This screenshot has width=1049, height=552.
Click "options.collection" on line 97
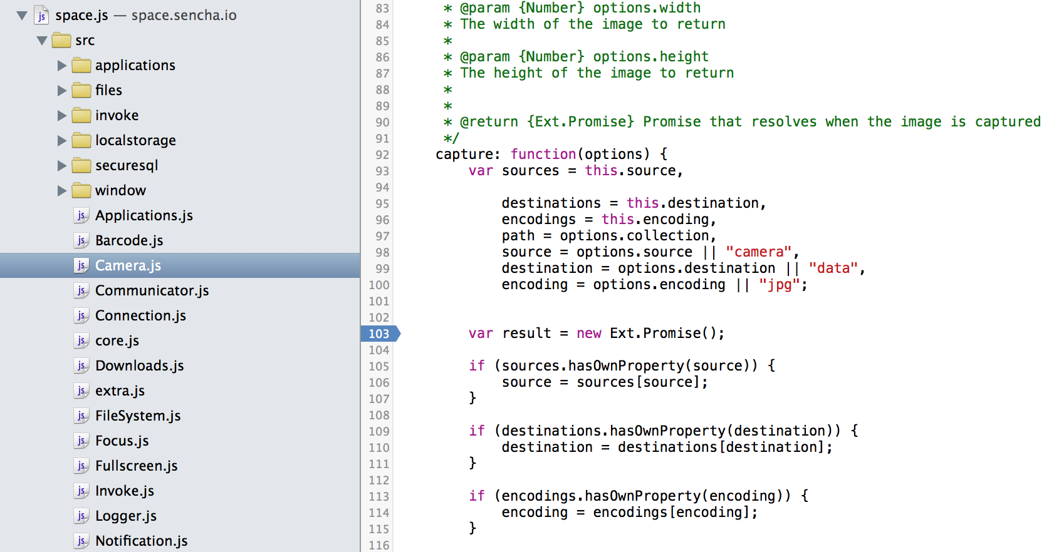[635, 236]
